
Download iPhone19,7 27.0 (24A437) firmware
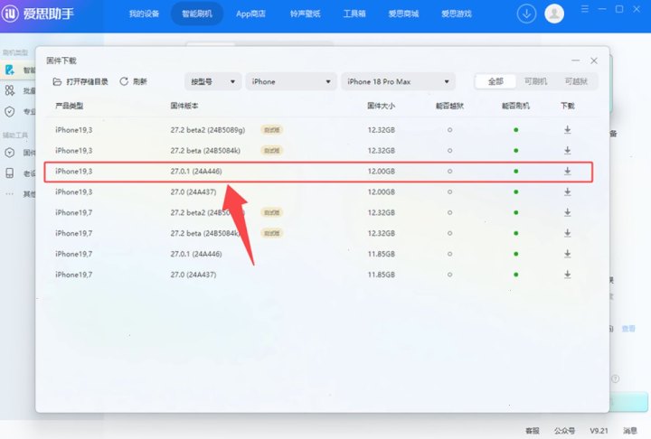[x=567, y=275]
